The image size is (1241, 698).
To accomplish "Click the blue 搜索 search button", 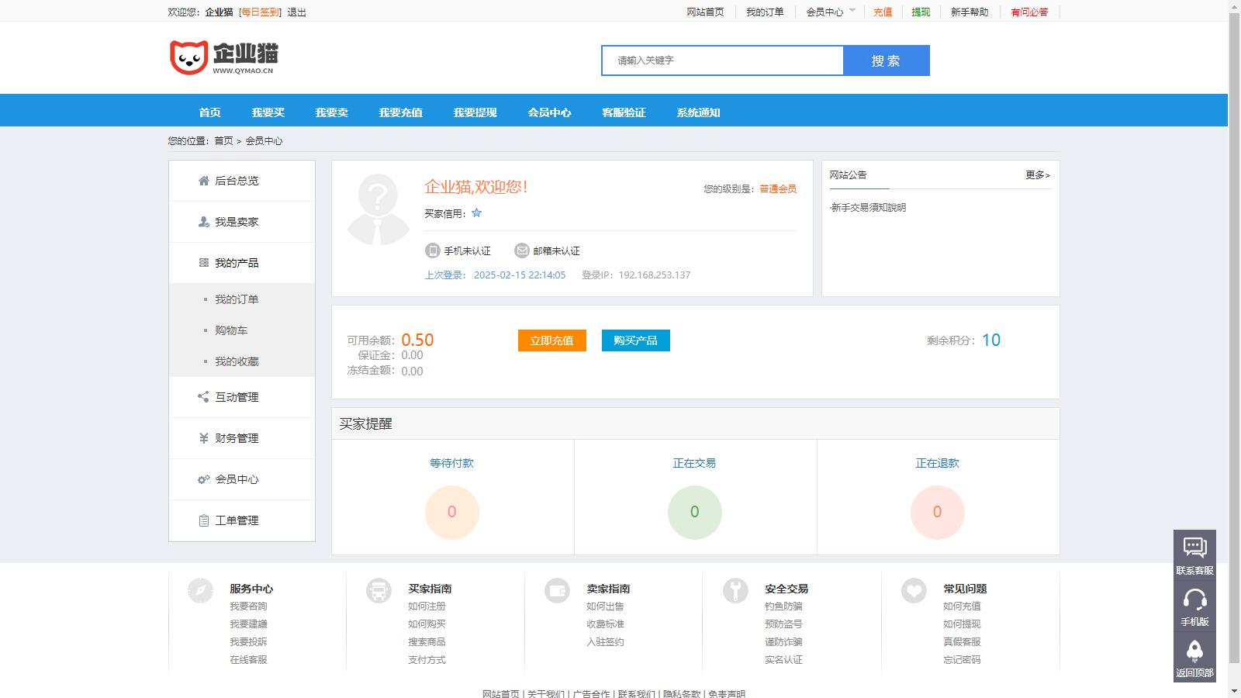I will point(886,60).
